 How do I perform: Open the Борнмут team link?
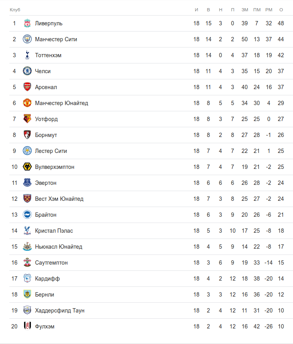coord(46,135)
